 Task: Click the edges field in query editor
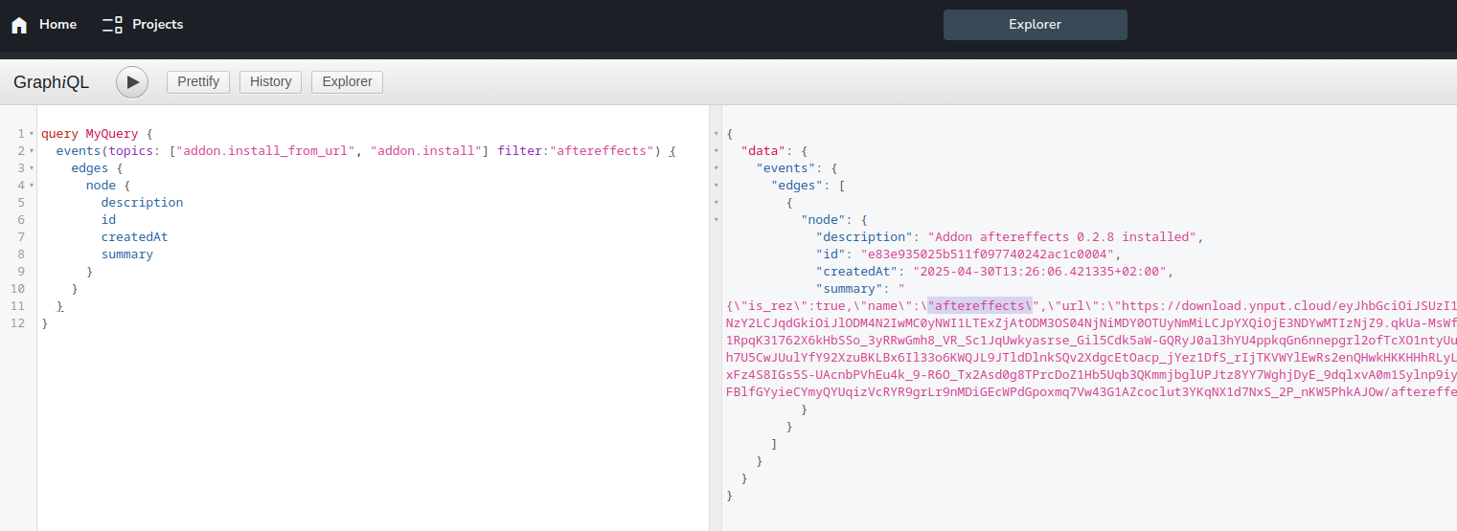click(90, 168)
